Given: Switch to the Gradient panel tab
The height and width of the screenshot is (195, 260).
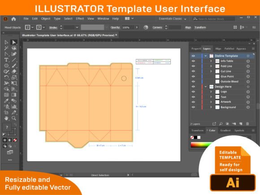Looking at the screenshot, I should click(x=225, y=130).
